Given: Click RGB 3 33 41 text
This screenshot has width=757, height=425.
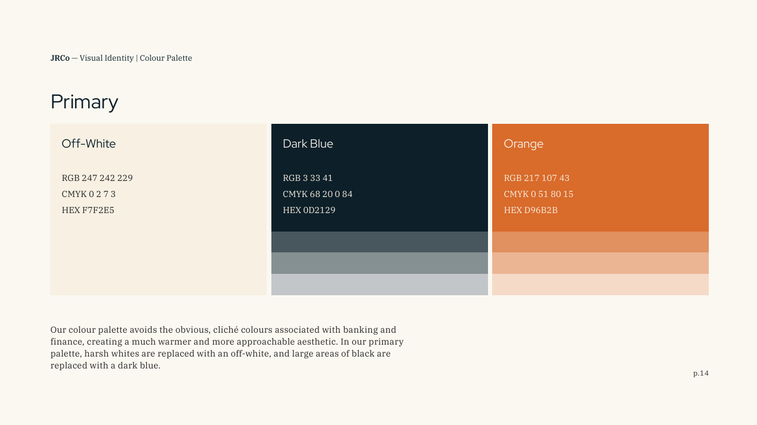Looking at the screenshot, I should point(308,178).
